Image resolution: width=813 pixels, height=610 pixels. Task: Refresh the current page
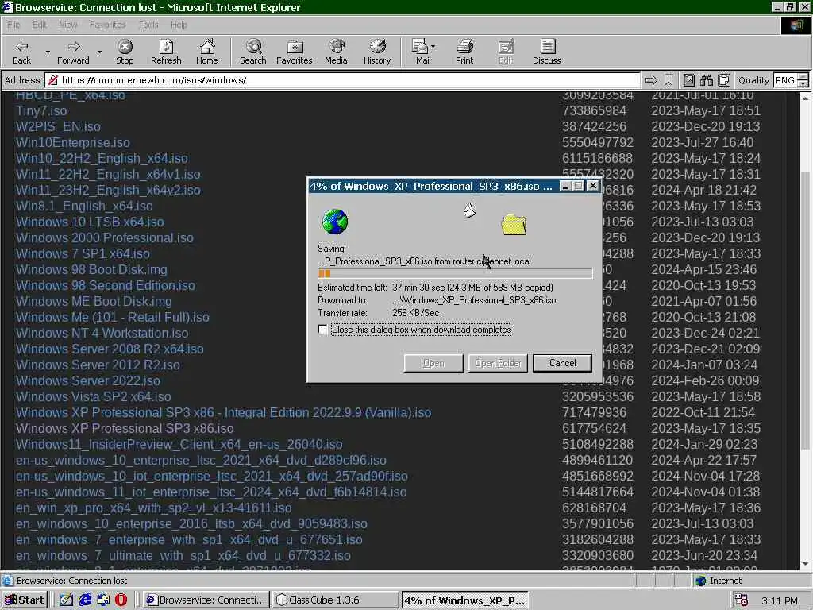click(x=166, y=52)
